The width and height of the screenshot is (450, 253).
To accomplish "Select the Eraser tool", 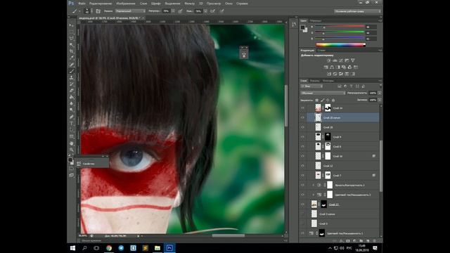I will tap(72, 91).
